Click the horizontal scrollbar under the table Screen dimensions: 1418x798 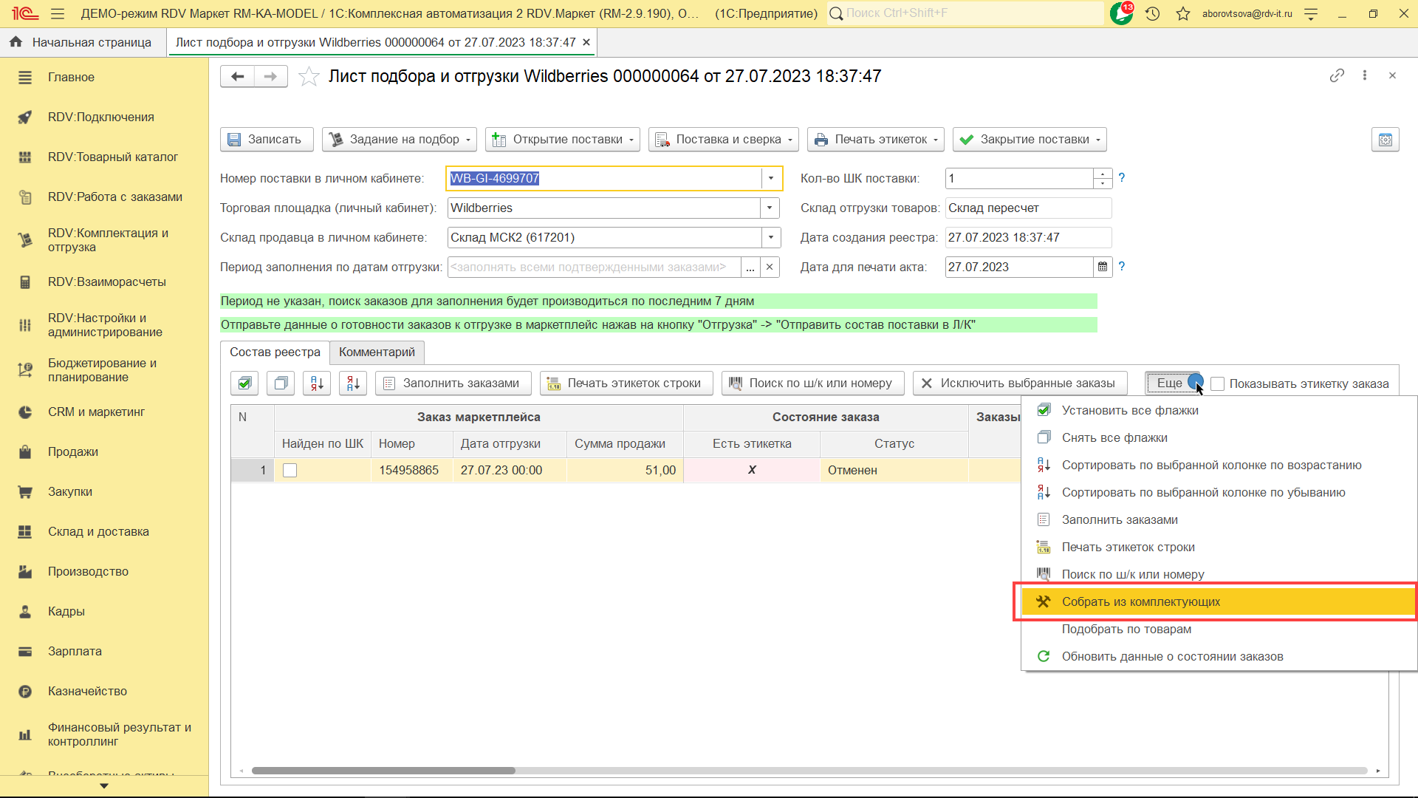click(x=383, y=771)
